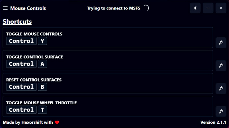Click the T key badge
229x128 pixels.
pyautogui.click(x=42, y=110)
